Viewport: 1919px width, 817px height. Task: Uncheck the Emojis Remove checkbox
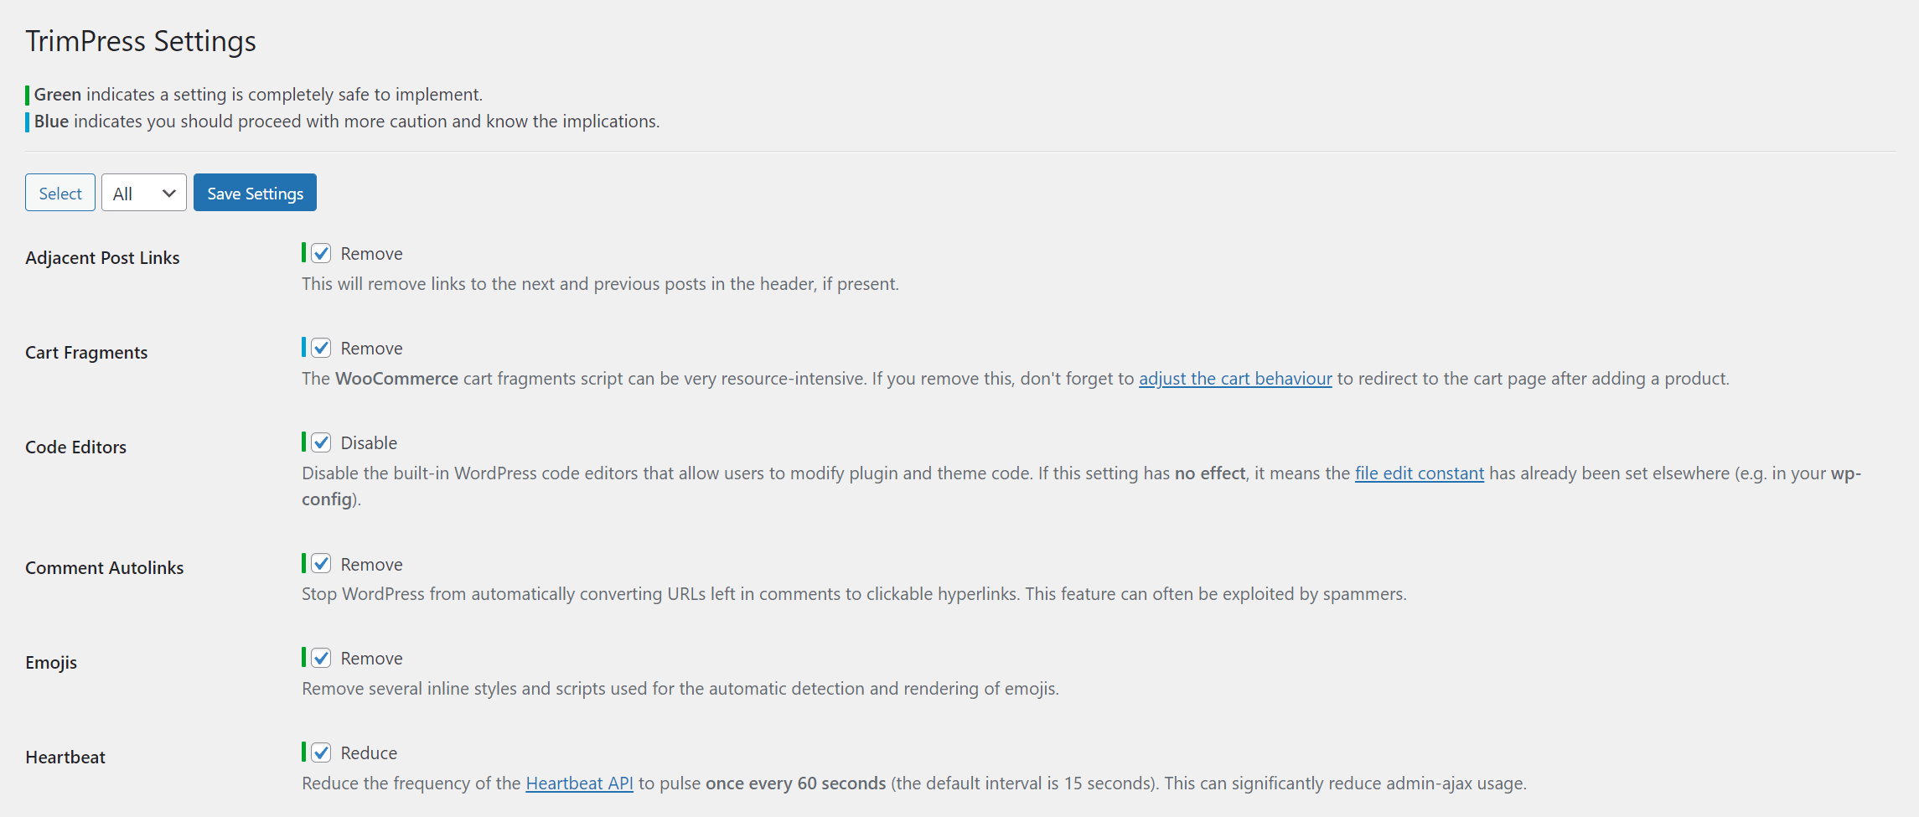[x=321, y=658]
